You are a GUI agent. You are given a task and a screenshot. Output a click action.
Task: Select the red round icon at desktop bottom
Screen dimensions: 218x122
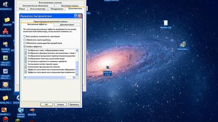point(5,119)
